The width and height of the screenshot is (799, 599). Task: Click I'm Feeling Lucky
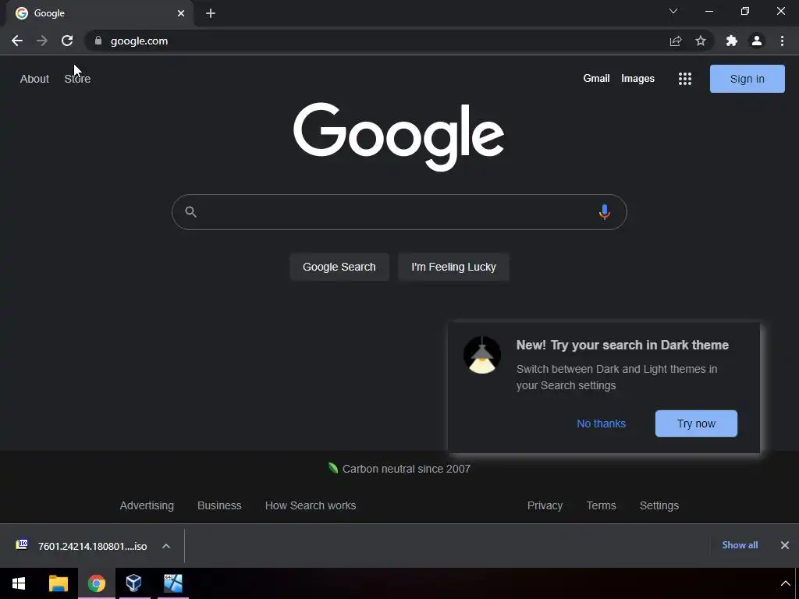(453, 267)
